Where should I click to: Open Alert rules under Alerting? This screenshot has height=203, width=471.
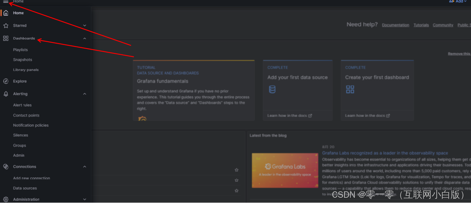tap(22, 105)
